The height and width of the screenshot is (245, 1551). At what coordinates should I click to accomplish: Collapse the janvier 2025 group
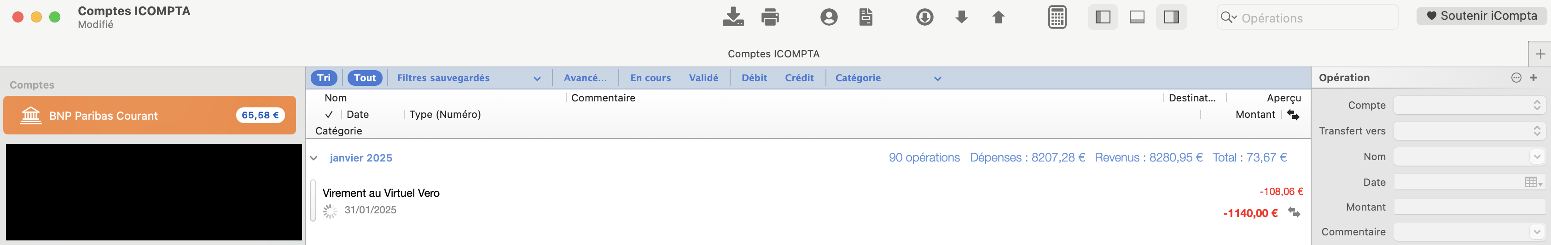[x=314, y=158]
